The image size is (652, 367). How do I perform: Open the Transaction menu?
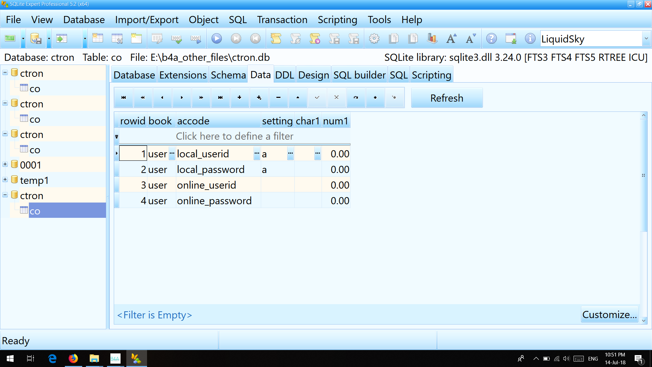pos(282,20)
